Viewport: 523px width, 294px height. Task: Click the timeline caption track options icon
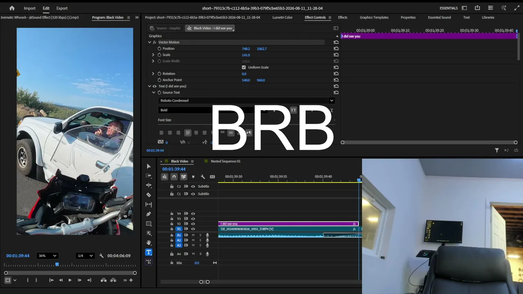tap(212, 177)
